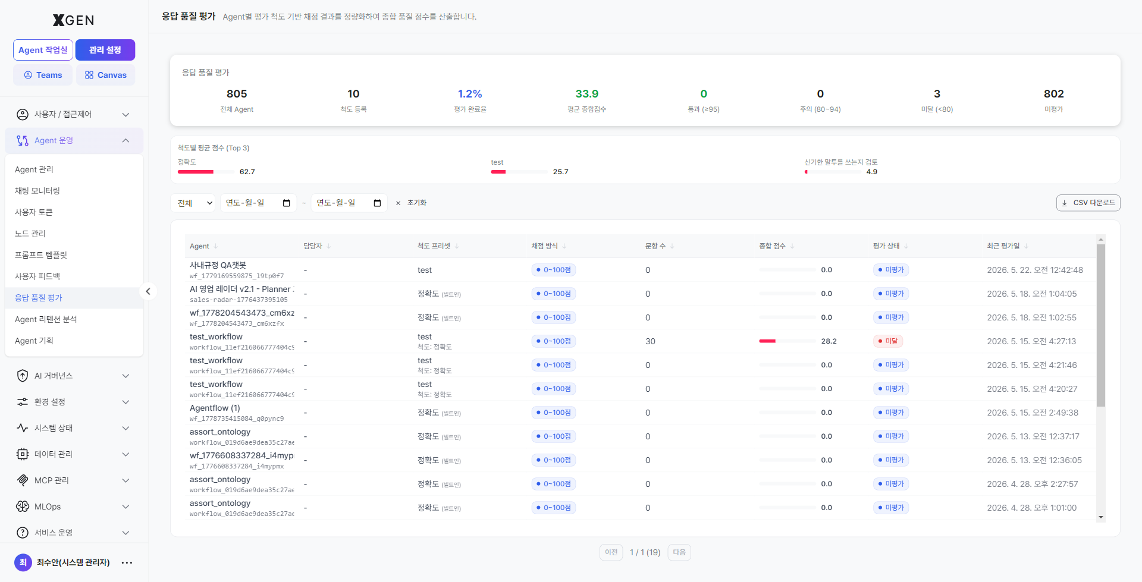
Task: Open Canvas button
Action: [x=105, y=75]
